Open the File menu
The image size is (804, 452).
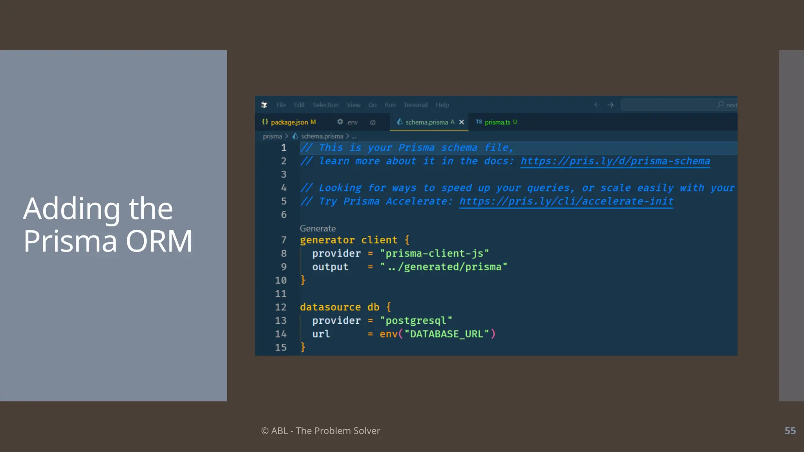pos(281,105)
